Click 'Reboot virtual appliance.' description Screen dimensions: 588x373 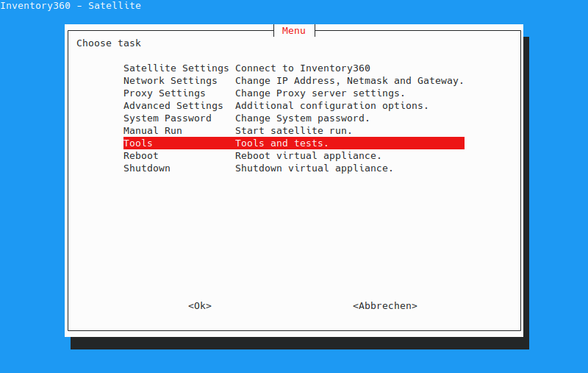pos(308,156)
